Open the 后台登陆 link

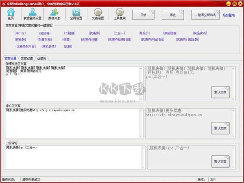pos(229,15)
